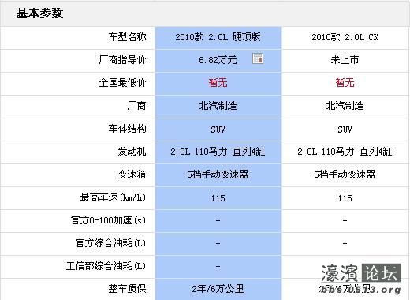
Task: Click SUV in the 硬顶版 column
Action: (218, 129)
